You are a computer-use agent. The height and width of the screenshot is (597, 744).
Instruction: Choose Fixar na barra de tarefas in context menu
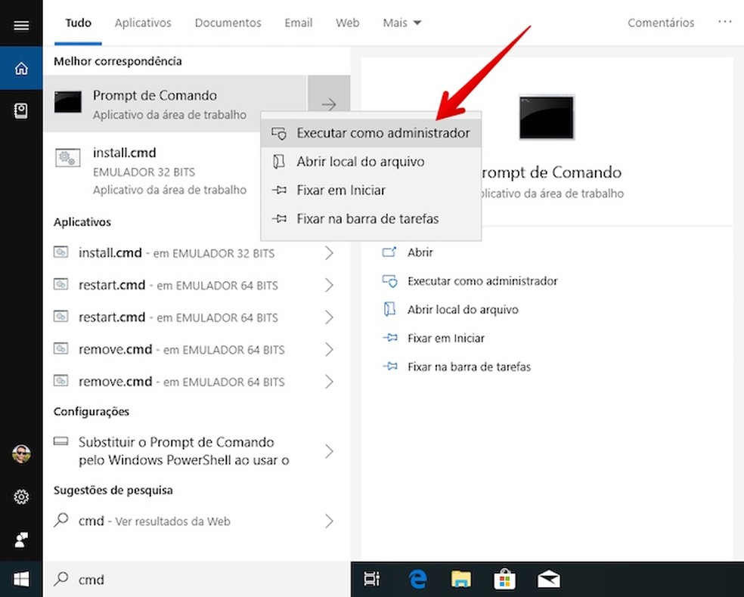tap(367, 218)
